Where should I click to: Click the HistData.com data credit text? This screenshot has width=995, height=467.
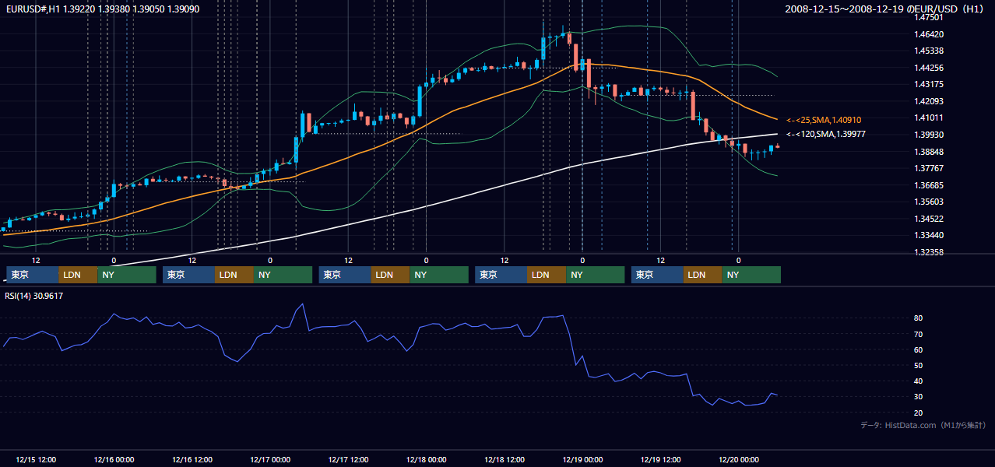pos(923,425)
